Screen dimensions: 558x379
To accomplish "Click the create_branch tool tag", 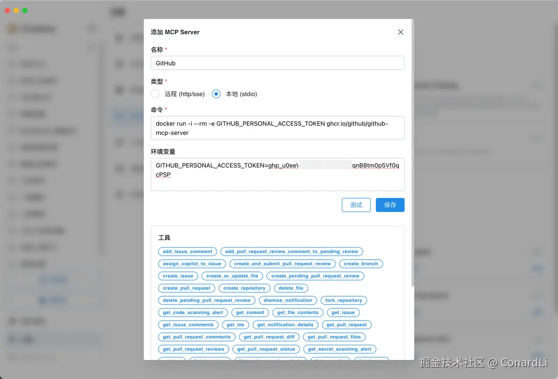I will 361,264.
